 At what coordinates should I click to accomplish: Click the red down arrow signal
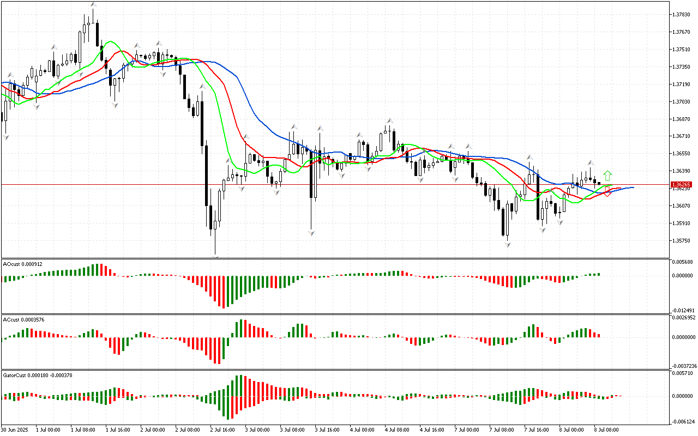click(607, 191)
